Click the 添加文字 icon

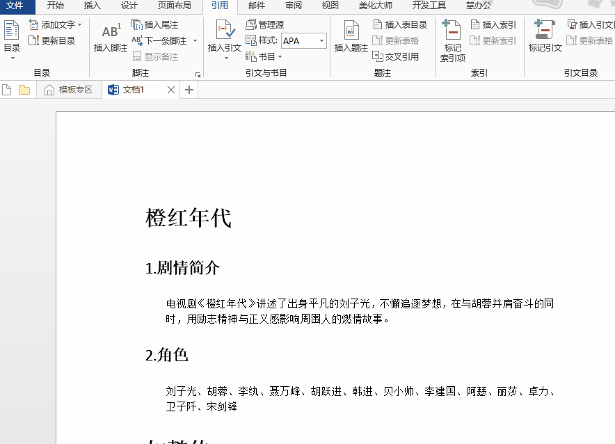(x=33, y=25)
